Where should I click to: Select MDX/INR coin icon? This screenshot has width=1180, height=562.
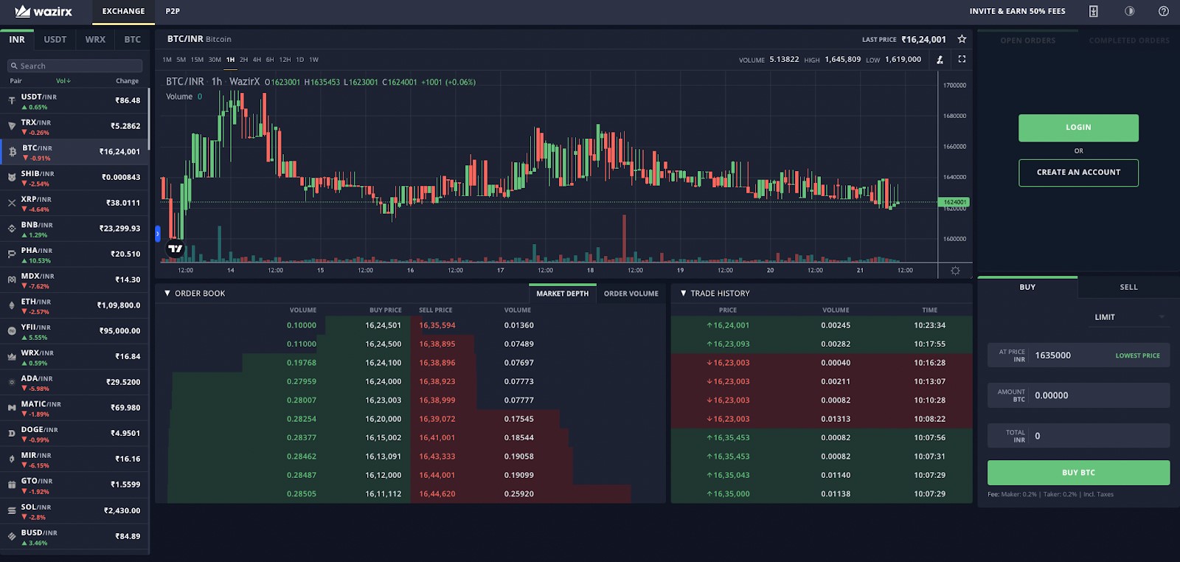[12, 280]
